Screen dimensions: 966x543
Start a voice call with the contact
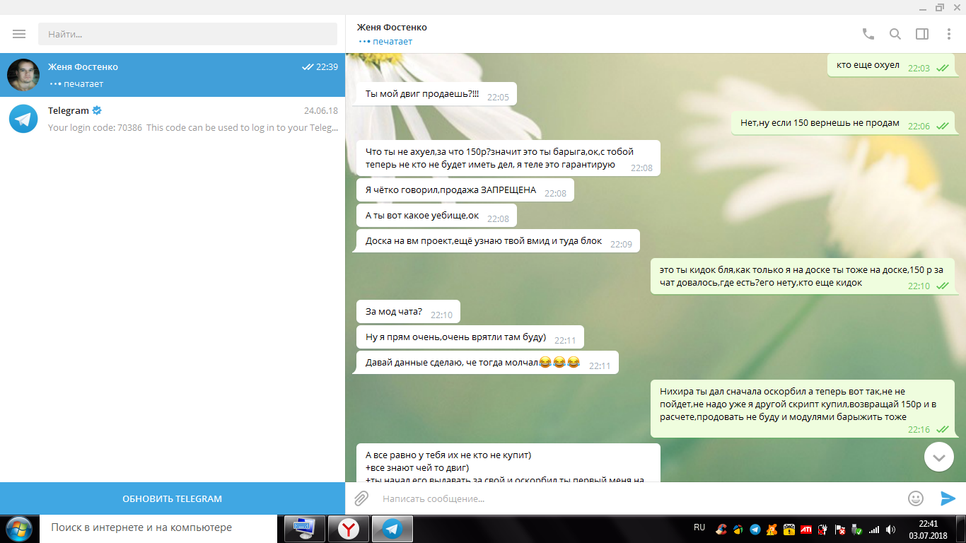coord(868,34)
